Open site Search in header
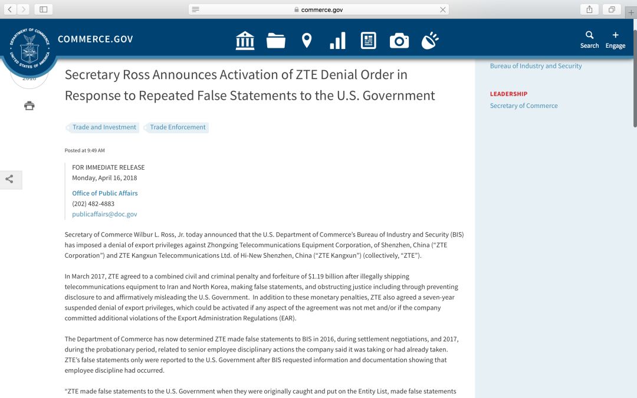 589,40
